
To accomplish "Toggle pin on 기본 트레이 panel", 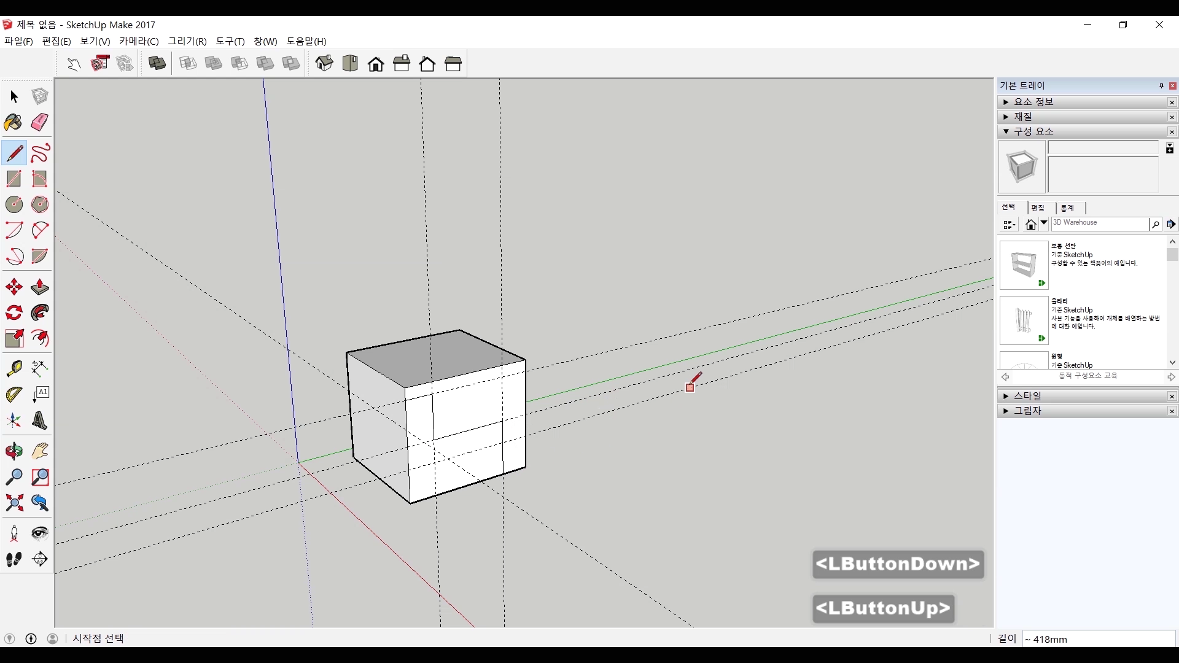I will [x=1161, y=86].
